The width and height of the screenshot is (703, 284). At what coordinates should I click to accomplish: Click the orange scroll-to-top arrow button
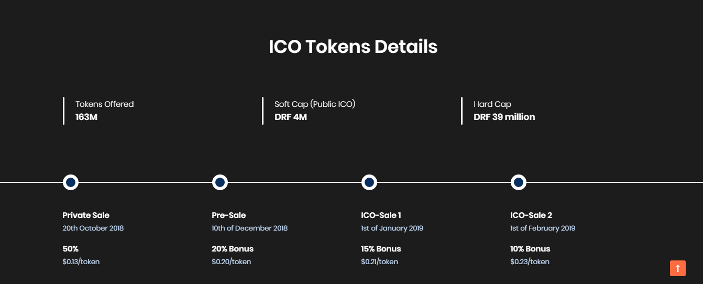677,268
